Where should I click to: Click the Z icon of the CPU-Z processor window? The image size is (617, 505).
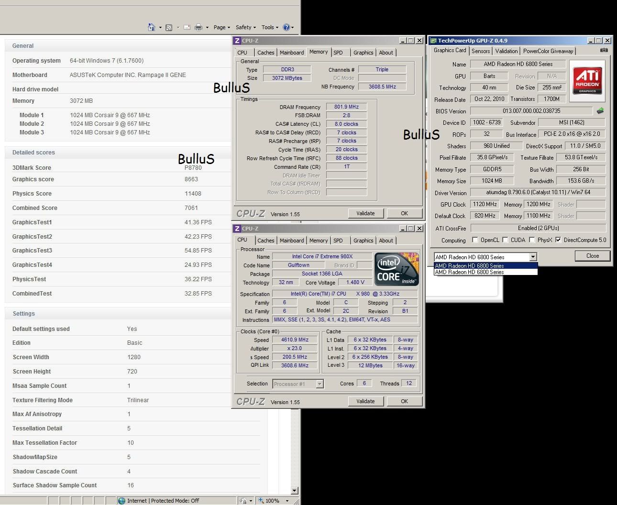tap(237, 229)
